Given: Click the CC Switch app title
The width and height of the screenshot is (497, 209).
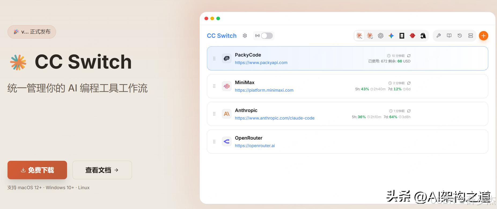Looking at the screenshot, I should pos(222,36).
